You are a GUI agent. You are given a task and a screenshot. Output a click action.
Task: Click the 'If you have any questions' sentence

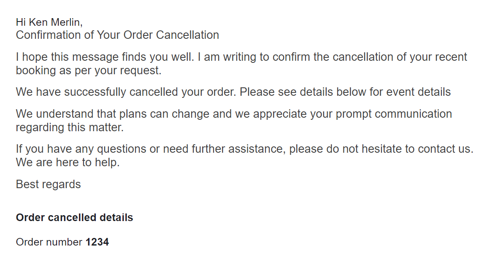coord(244,149)
